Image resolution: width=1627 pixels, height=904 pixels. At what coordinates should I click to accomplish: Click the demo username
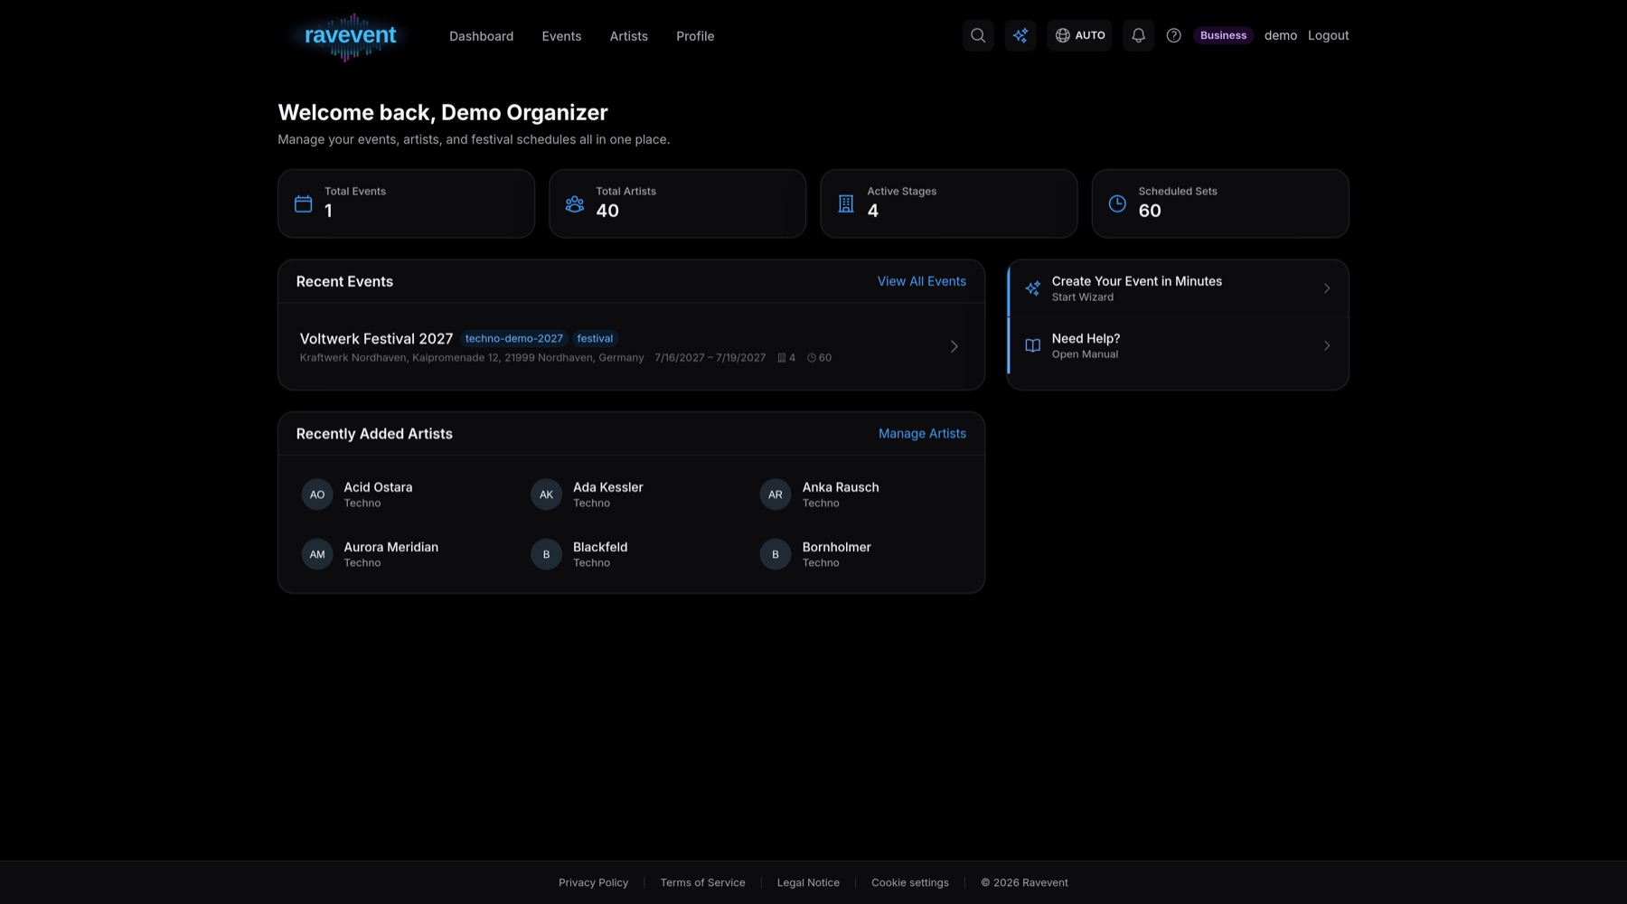pyautogui.click(x=1280, y=35)
